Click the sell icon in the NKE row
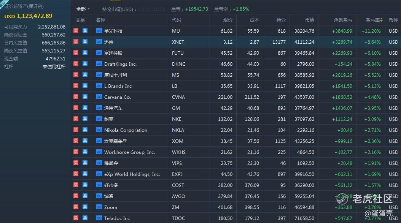Screen dimensions: 401x223 85,119
